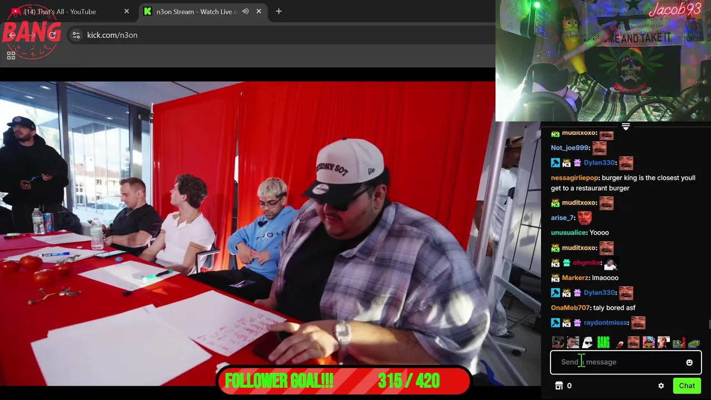Select 'taly bored asf' chat message
Viewport: 711px width, 400px height.
point(614,308)
